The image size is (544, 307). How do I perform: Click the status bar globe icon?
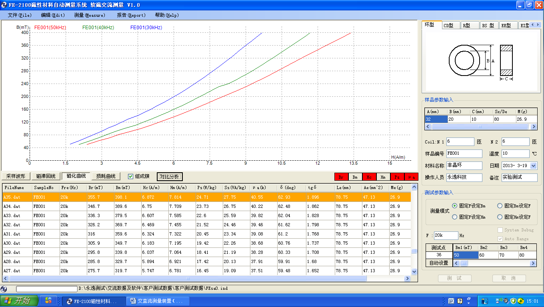tap(4, 288)
